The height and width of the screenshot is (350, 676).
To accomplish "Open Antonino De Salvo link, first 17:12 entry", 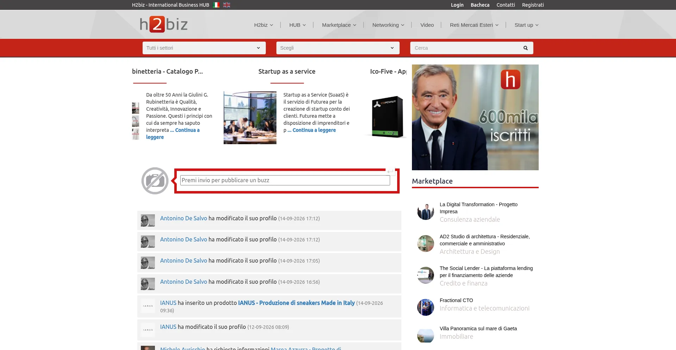I will (x=183, y=218).
